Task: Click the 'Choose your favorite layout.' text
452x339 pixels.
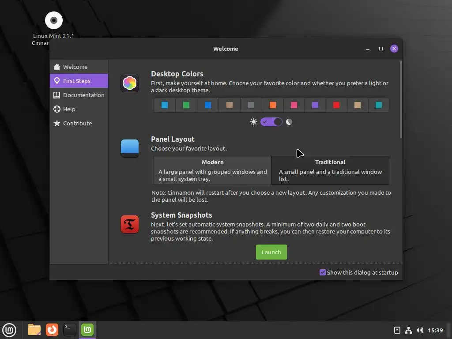Action: pyautogui.click(x=189, y=148)
